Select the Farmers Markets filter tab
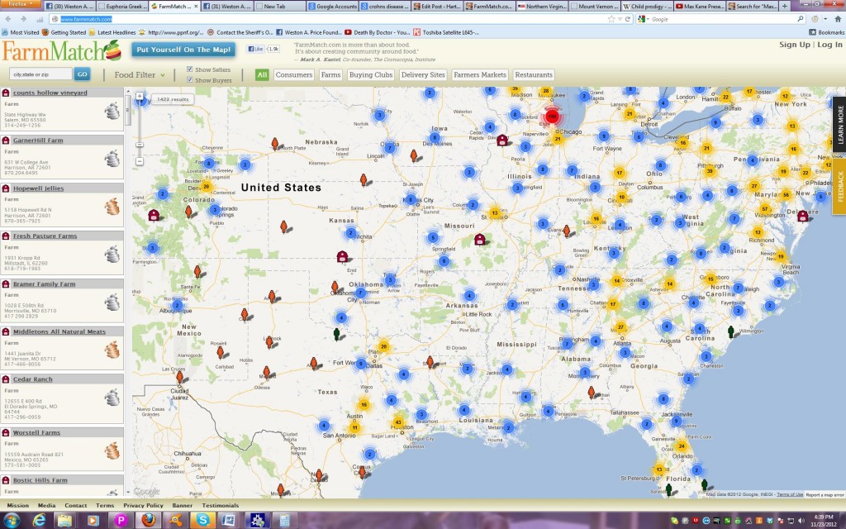Image resolution: width=846 pixels, height=529 pixels. [x=480, y=74]
